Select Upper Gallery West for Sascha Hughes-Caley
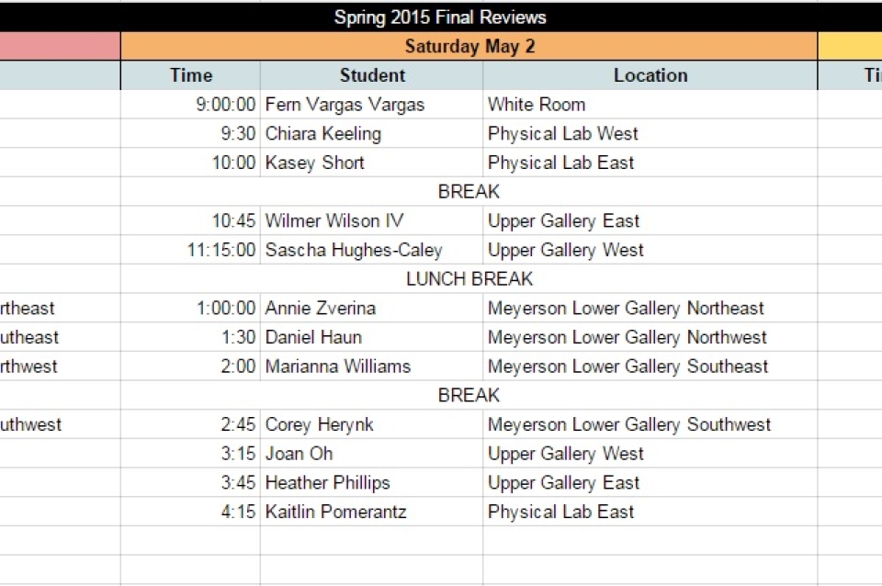 tap(650, 250)
